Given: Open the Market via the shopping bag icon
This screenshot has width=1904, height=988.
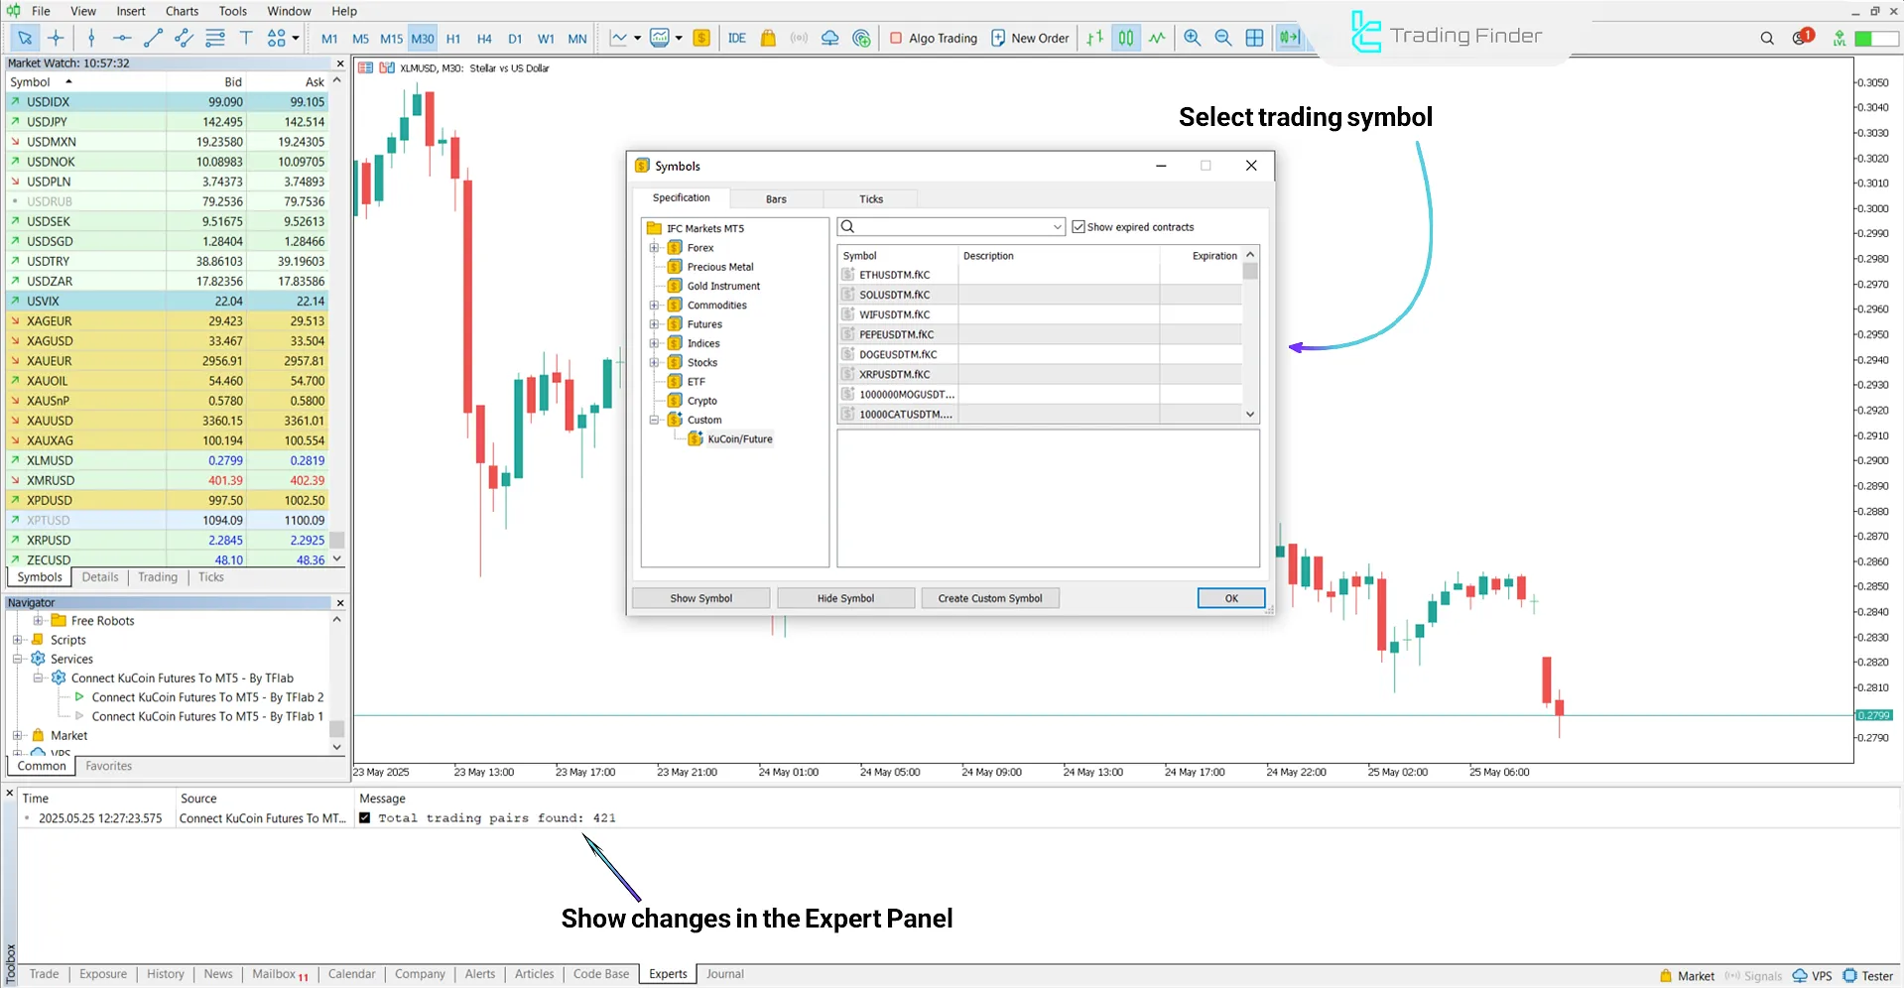Looking at the screenshot, I should (x=767, y=38).
